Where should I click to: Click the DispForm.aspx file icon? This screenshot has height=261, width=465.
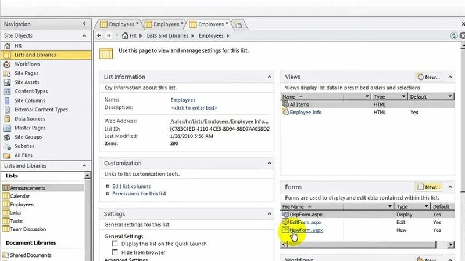tap(285, 214)
